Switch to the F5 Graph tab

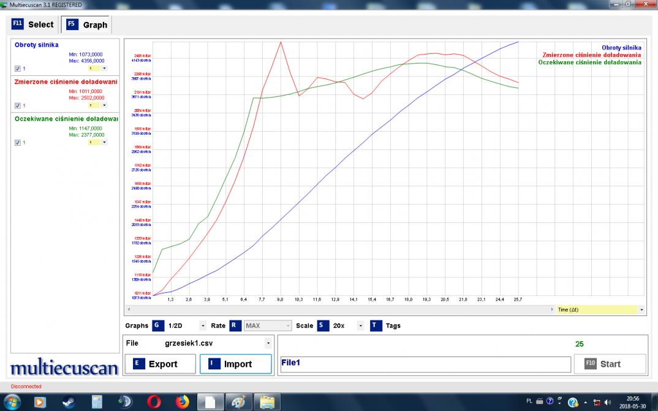(x=87, y=25)
